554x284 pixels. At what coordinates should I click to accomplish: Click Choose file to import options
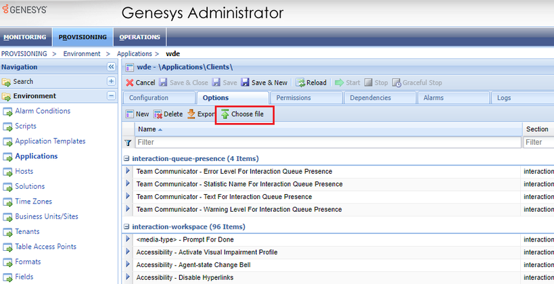[x=242, y=114]
